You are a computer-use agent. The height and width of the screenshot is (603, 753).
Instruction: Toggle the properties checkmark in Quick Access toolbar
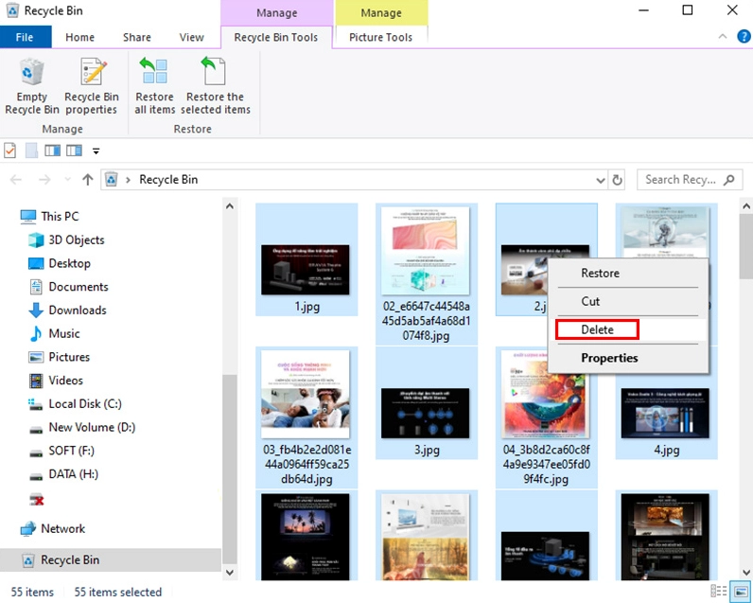click(x=10, y=151)
